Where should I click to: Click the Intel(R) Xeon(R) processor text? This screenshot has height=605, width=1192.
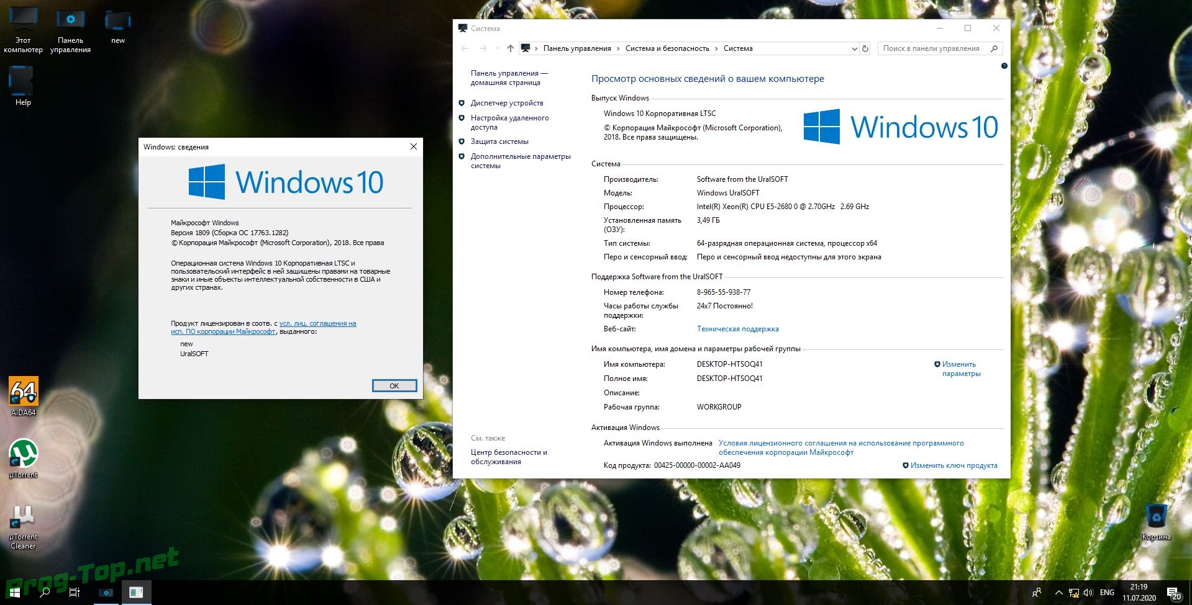(783, 207)
